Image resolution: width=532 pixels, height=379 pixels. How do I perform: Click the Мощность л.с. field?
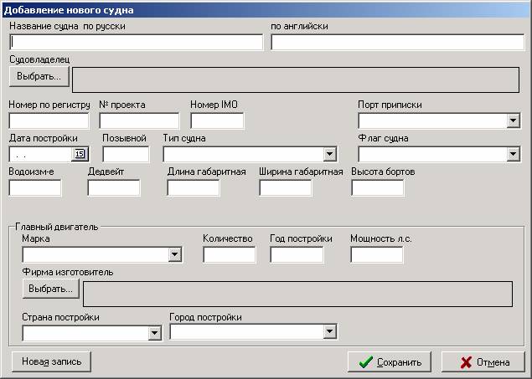[x=377, y=254]
